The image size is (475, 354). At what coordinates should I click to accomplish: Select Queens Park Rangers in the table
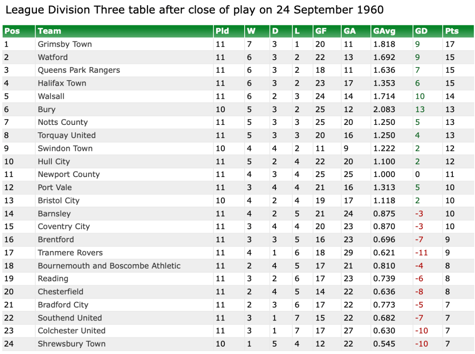(79, 70)
